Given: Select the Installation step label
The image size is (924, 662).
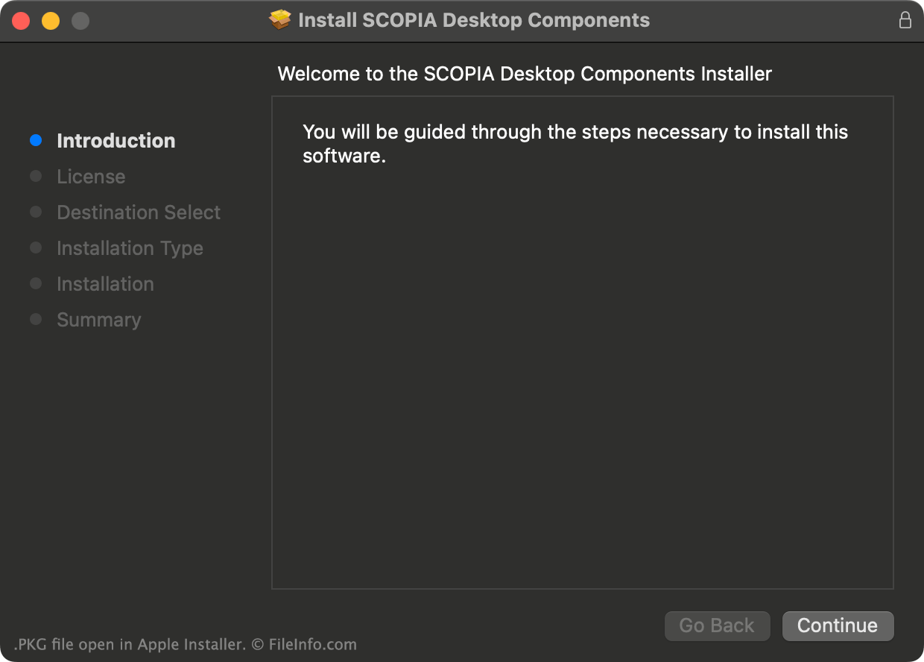Looking at the screenshot, I should [105, 284].
